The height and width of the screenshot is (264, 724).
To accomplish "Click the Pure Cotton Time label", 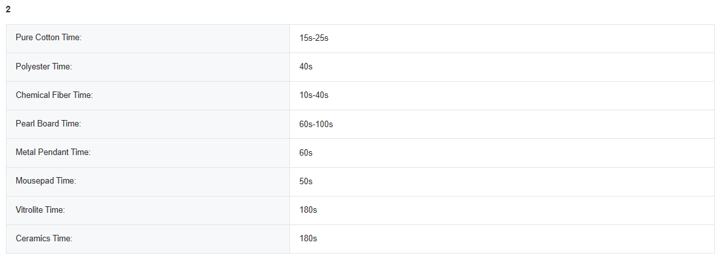I will [48, 38].
